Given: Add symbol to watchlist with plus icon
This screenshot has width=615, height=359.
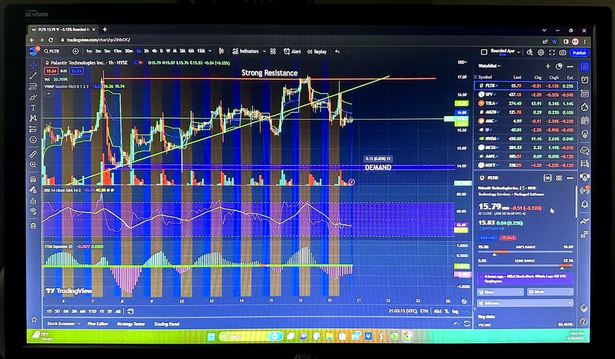Looking at the screenshot, I should pyautogui.click(x=547, y=66).
